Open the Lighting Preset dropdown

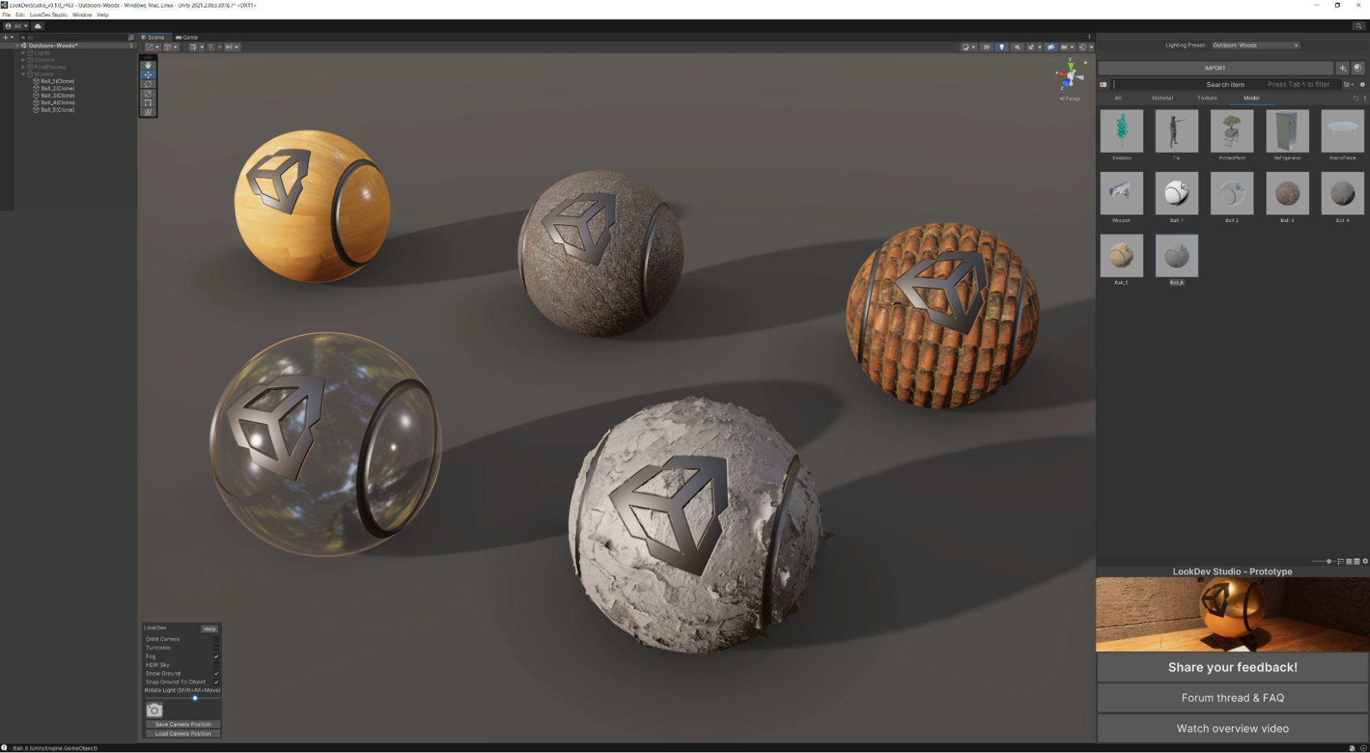pos(1256,45)
